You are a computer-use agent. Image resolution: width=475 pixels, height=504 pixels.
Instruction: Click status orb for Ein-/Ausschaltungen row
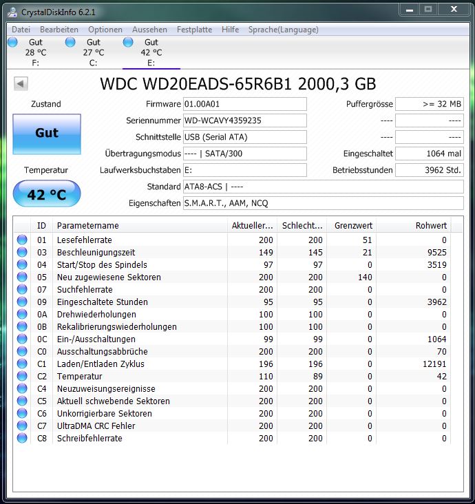point(22,339)
